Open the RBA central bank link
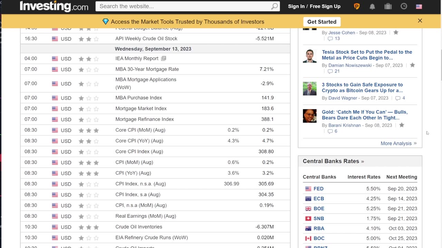Viewport: 442px width, 248px height. [x=319, y=228]
